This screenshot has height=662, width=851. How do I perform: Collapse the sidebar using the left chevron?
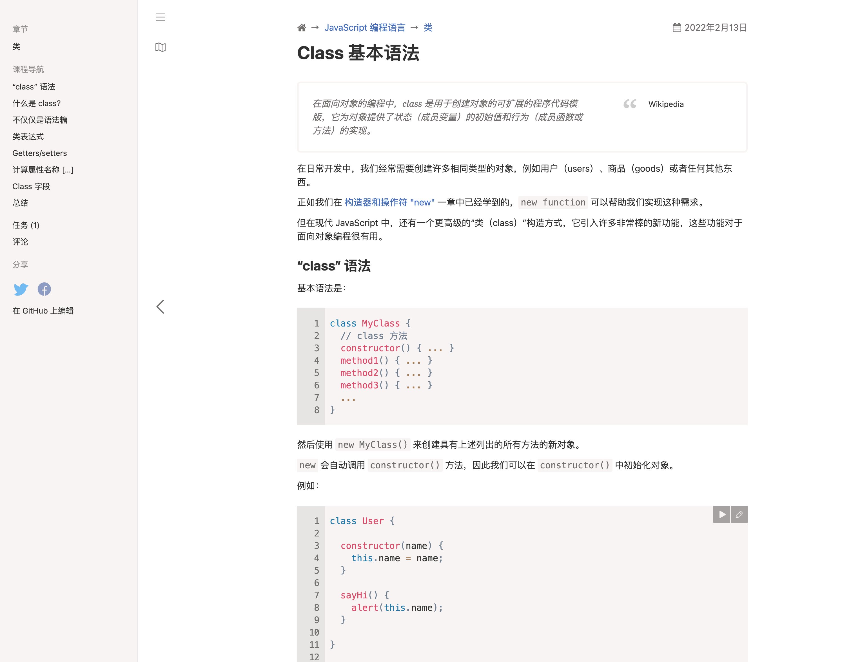(x=160, y=307)
